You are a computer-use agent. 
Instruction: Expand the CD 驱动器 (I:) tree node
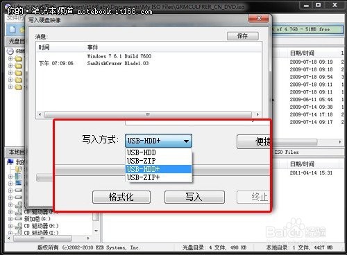tap(10, 233)
